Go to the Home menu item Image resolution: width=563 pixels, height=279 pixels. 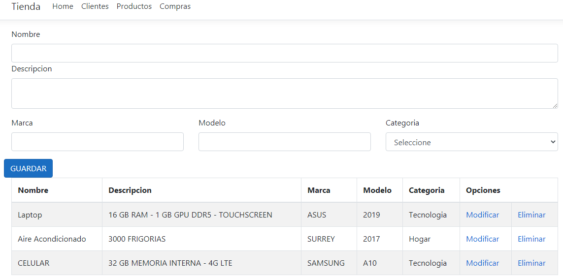[x=63, y=6]
